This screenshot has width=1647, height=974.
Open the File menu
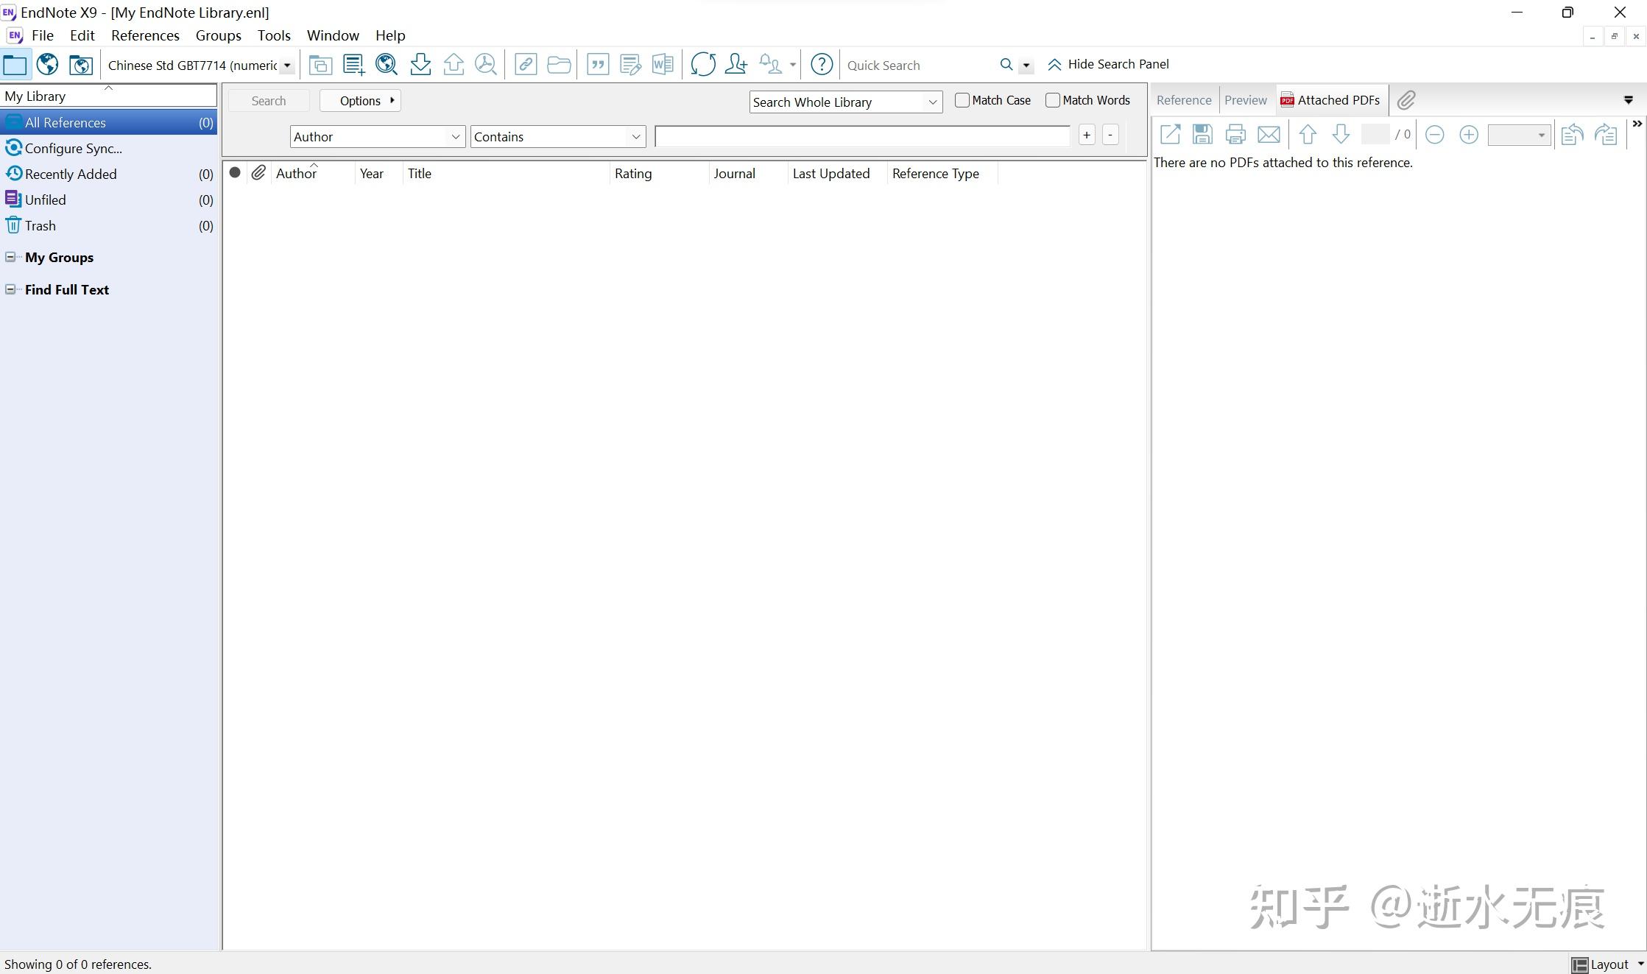pos(43,35)
